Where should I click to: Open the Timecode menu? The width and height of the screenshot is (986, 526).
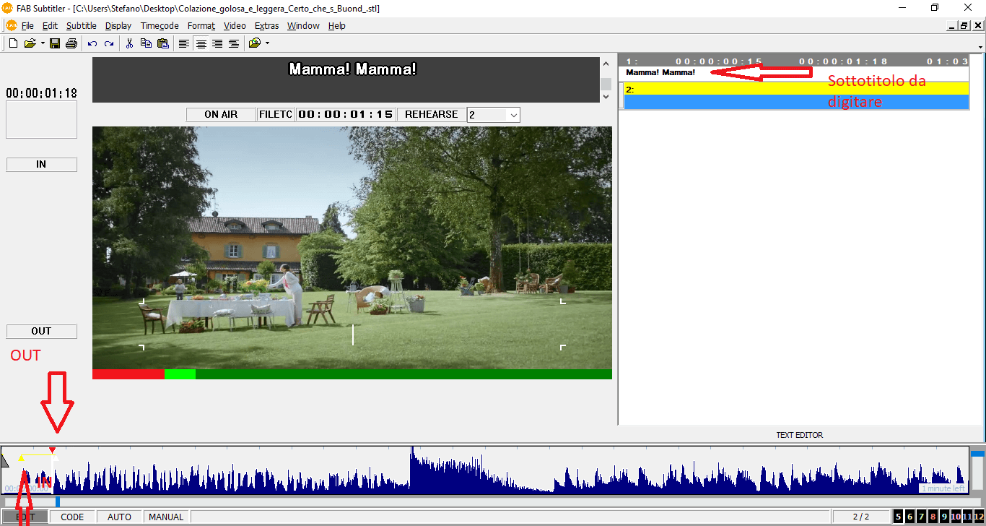pyautogui.click(x=160, y=25)
